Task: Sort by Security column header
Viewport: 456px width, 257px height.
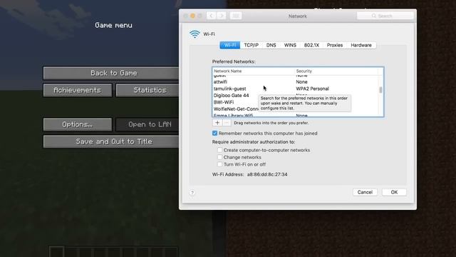Action: coord(336,71)
